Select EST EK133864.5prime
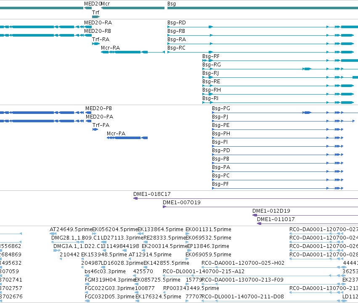Image resolution: width=358 pixels, height=303 pixels. (x=161, y=229)
